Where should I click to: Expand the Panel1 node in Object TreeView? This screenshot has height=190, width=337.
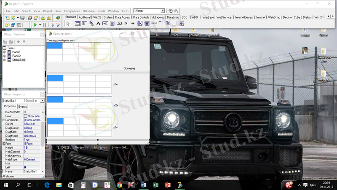pyautogui.click(x=4, y=52)
